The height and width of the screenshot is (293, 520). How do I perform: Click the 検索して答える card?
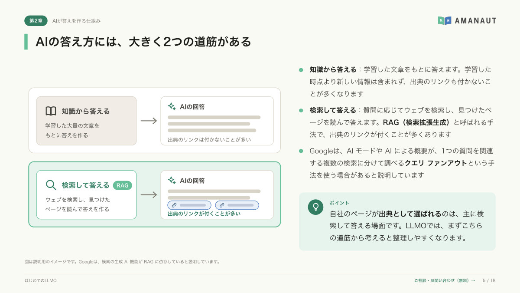click(86, 194)
